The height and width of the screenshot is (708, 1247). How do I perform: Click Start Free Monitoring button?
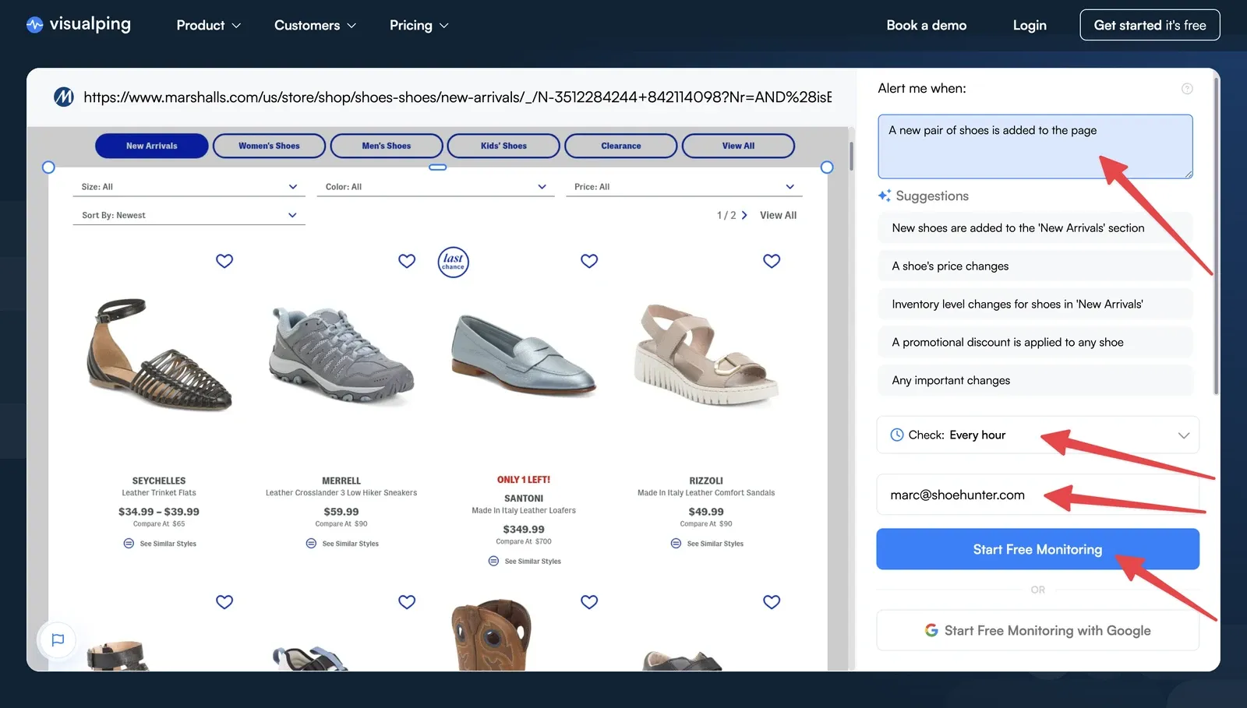tap(1037, 549)
